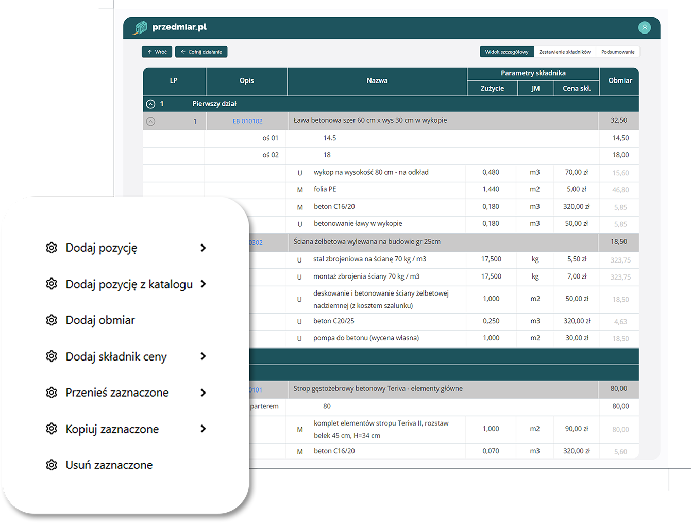Image resolution: width=691 pixels, height=523 pixels.
Task: Click gear icon beside Kopiuj zaznaczone
Action: click(52, 429)
